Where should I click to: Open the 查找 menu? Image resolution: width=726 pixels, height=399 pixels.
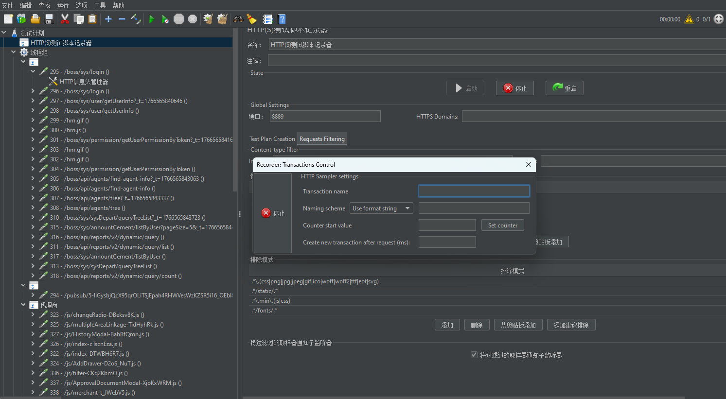tap(44, 5)
